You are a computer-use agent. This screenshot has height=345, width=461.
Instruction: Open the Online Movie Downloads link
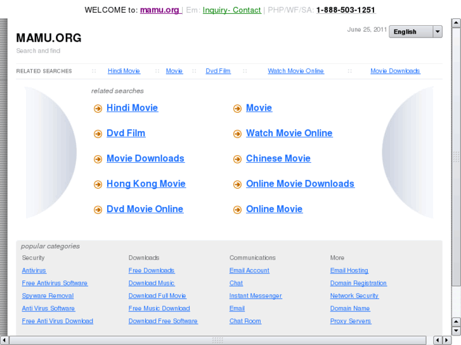tap(300, 184)
